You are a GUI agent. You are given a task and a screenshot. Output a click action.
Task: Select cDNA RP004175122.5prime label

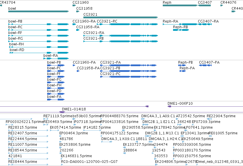120,133
